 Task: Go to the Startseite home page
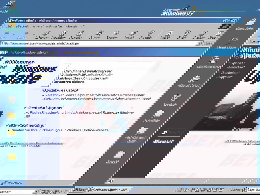pos(76,35)
